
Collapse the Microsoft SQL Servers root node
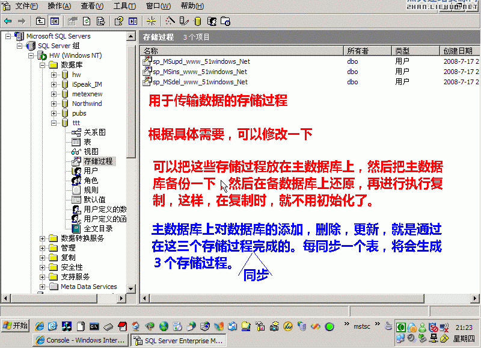tap(8, 36)
